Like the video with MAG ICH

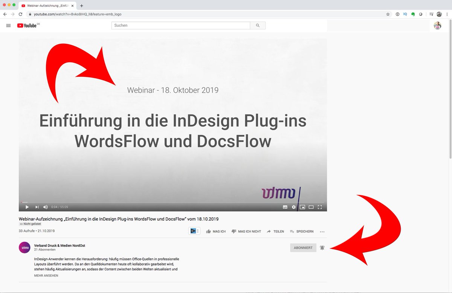[x=216, y=231]
